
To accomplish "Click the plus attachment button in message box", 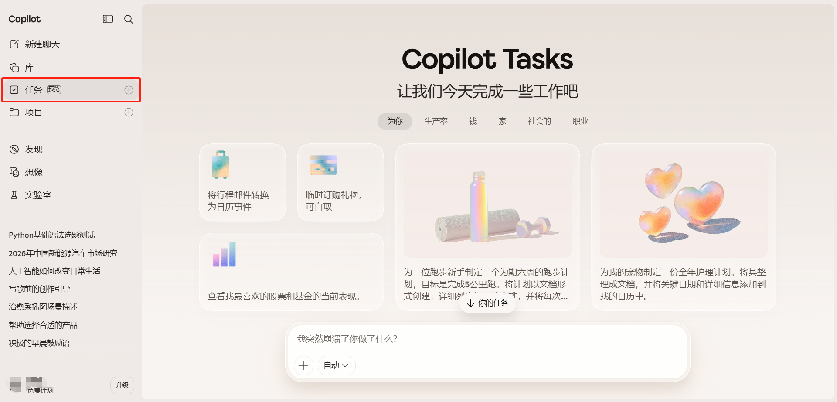I will [303, 365].
